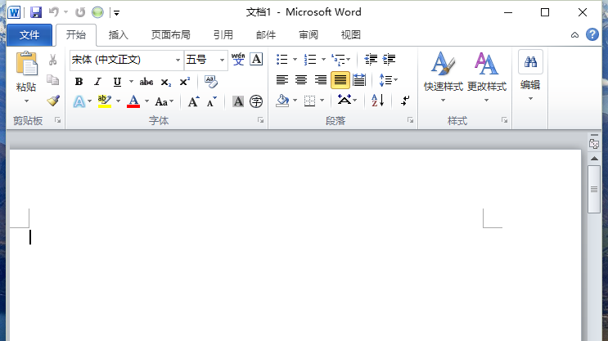Click the Copy icon
608x341 pixels.
point(52,79)
